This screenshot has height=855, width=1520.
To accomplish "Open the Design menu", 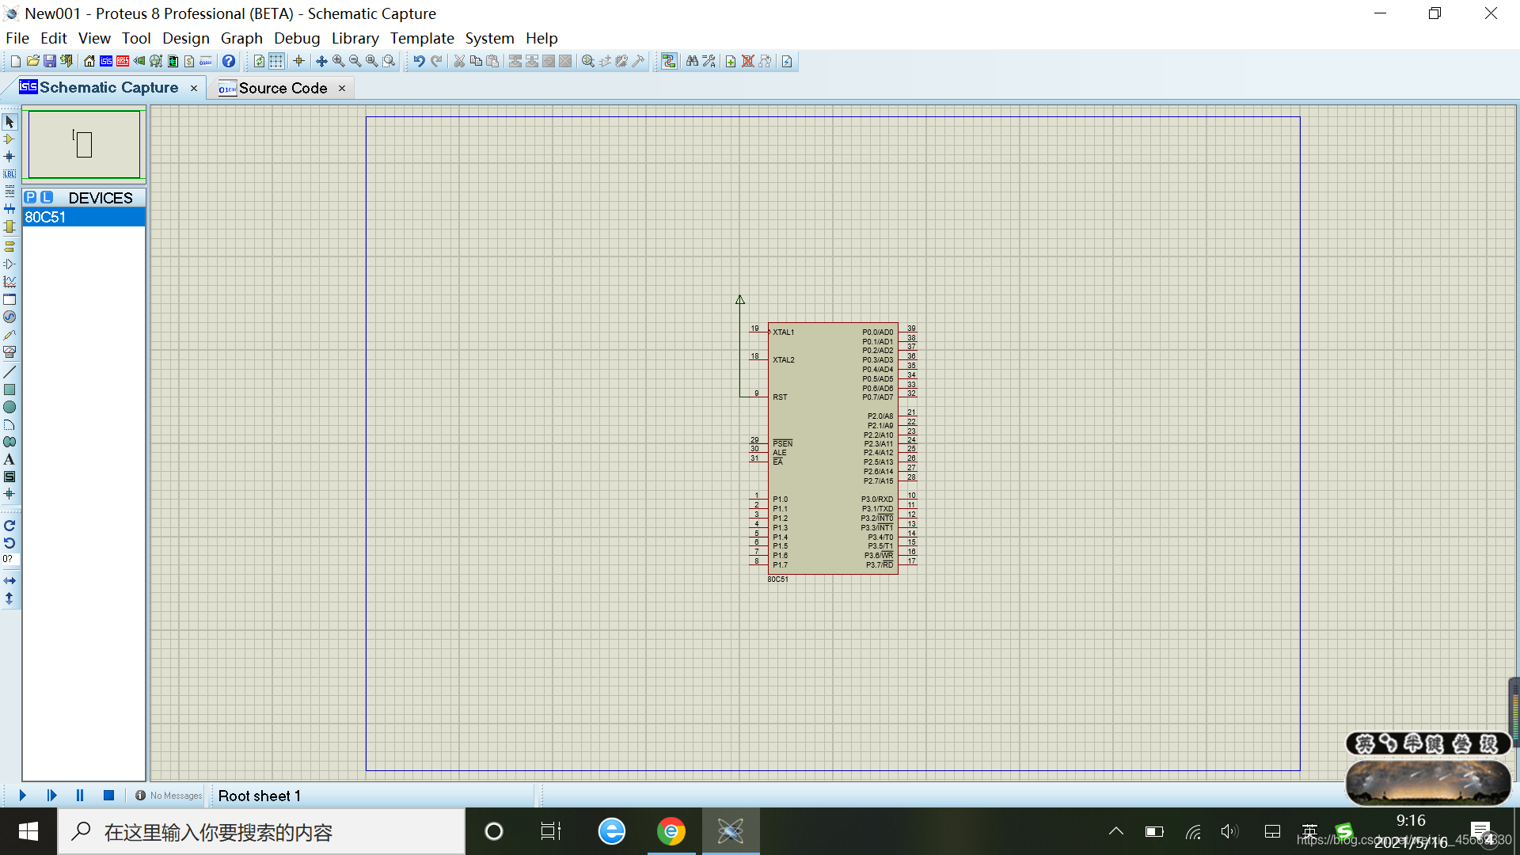I will (x=185, y=38).
